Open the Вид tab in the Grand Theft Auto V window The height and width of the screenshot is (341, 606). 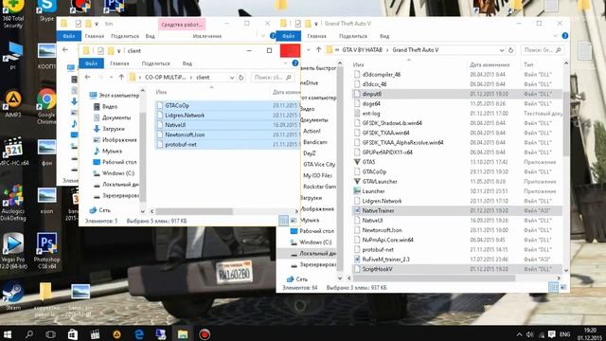[x=384, y=36]
